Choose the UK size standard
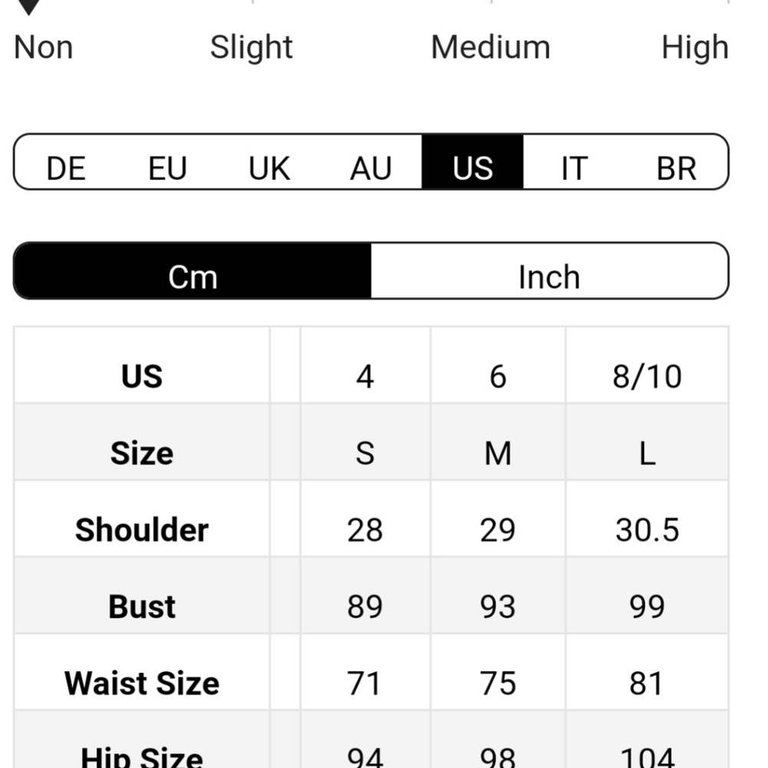This screenshot has height=768, width=768. pyautogui.click(x=269, y=168)
